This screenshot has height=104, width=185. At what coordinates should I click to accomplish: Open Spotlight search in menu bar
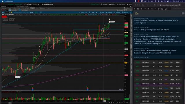165,1
